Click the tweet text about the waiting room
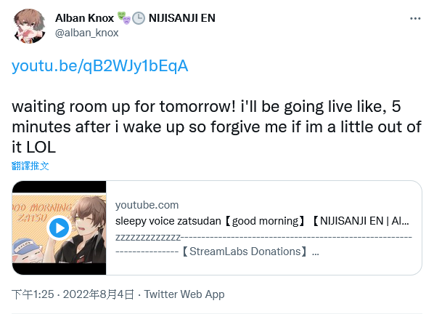 coord(216,126)
